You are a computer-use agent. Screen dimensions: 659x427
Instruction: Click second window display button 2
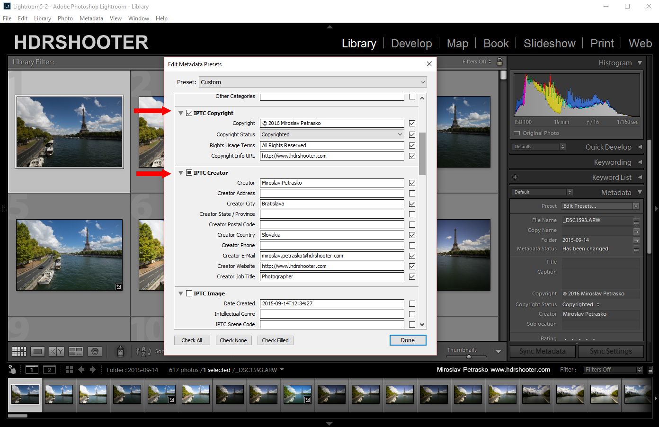pos(49,370)
